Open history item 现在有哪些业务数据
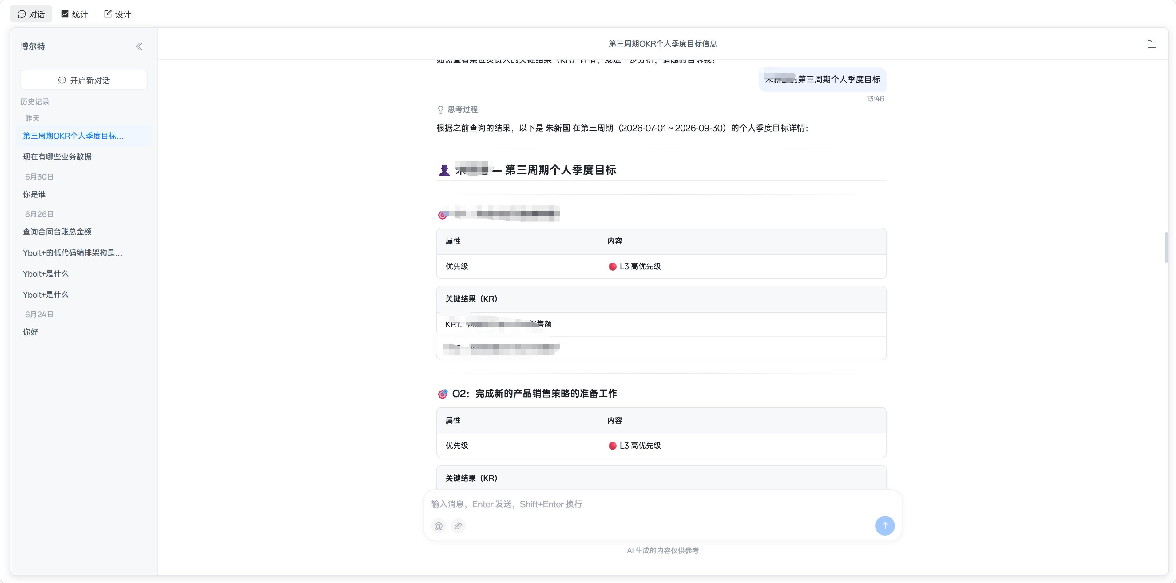This screenshot has height=583, width=1176. 84,157
